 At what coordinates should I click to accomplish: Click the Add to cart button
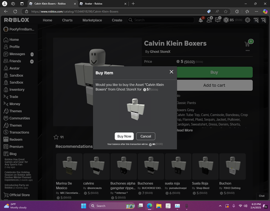[x=215, y=85]
